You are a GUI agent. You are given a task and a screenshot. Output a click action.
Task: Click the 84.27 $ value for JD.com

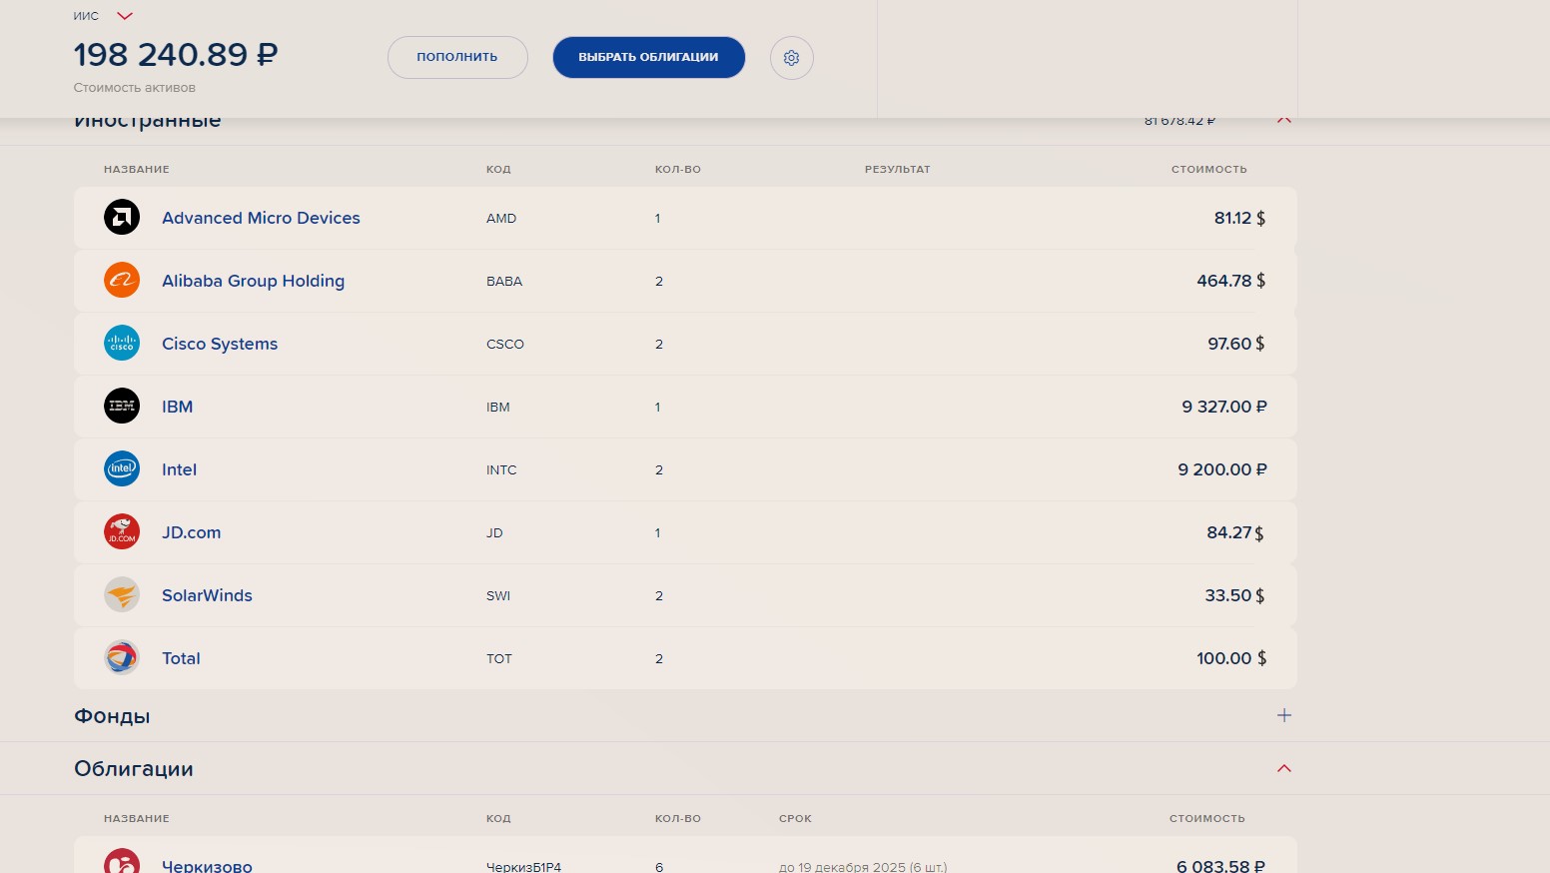1235,532
